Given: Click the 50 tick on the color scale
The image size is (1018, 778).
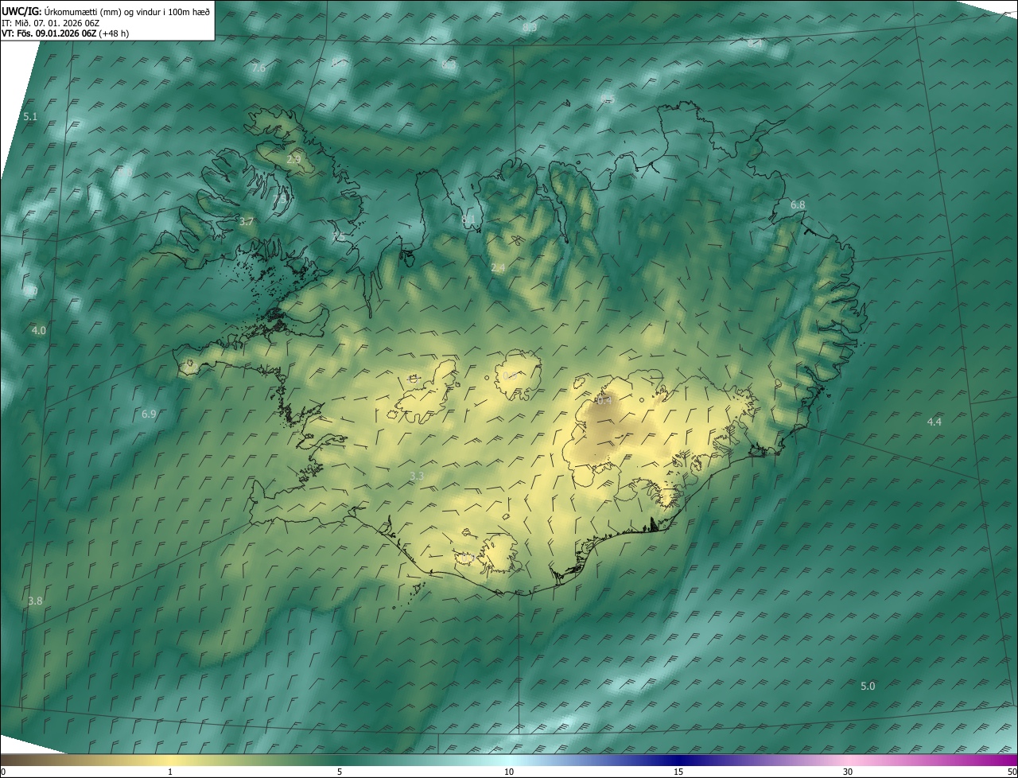Looking at the screenshot, I should tap(1012, 772).
